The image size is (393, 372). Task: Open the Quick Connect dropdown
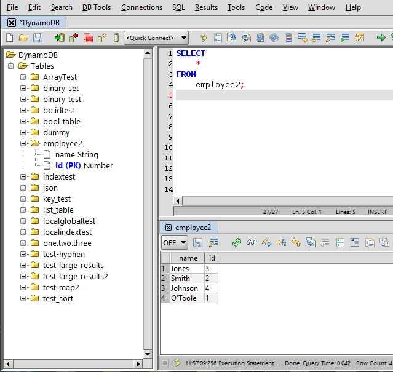[156, 38]
